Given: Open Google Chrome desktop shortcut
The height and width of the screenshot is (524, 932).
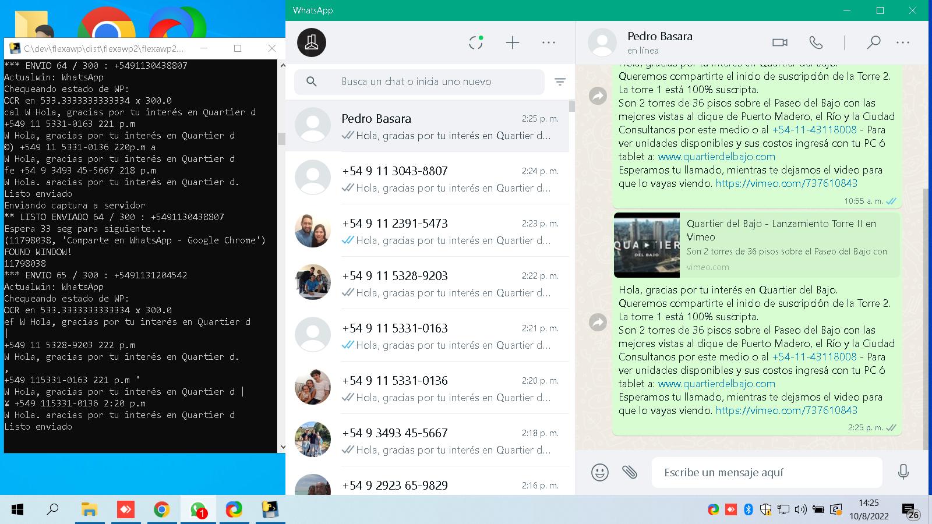Looking at the screenshot, I should 107,23.
